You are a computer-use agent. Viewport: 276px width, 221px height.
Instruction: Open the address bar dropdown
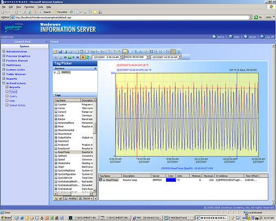(250, 17)
